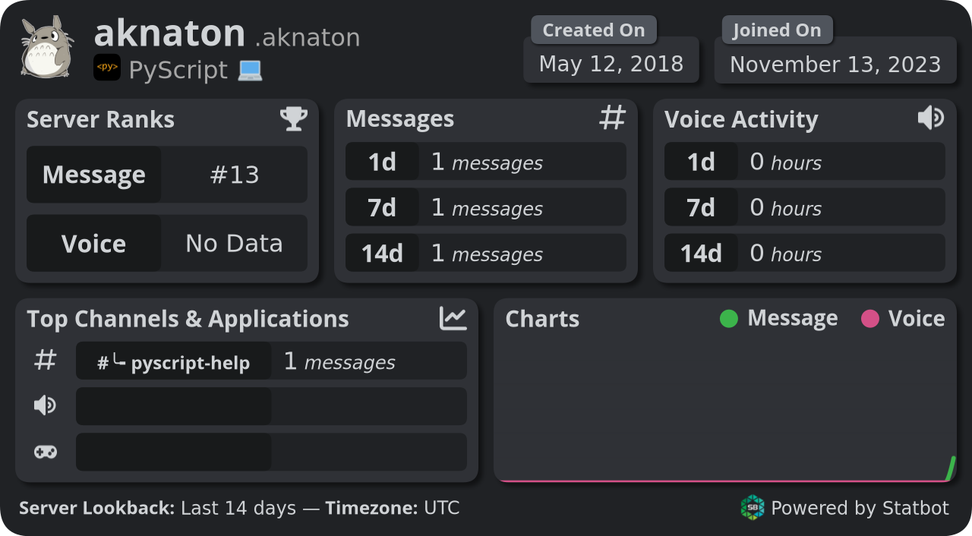Viewport: 972px width, 536px height.
Task: Click the Powered by Statbot text
Action: coord(860,508)
